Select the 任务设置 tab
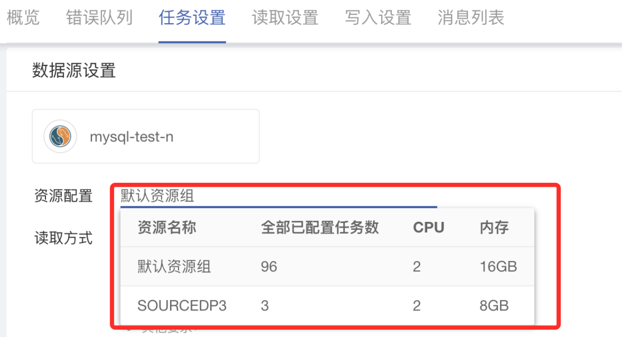Image resolution: width=624 pixels, height=343 pixels. [x=192, y=18]
